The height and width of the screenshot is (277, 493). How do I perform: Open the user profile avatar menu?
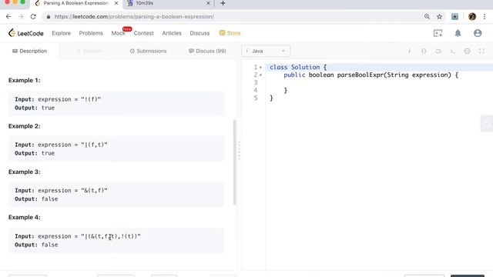pos(478,33)
